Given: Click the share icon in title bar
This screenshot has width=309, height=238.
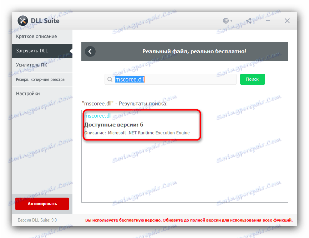Looking at the screenshot, I should tap(249, 21).
